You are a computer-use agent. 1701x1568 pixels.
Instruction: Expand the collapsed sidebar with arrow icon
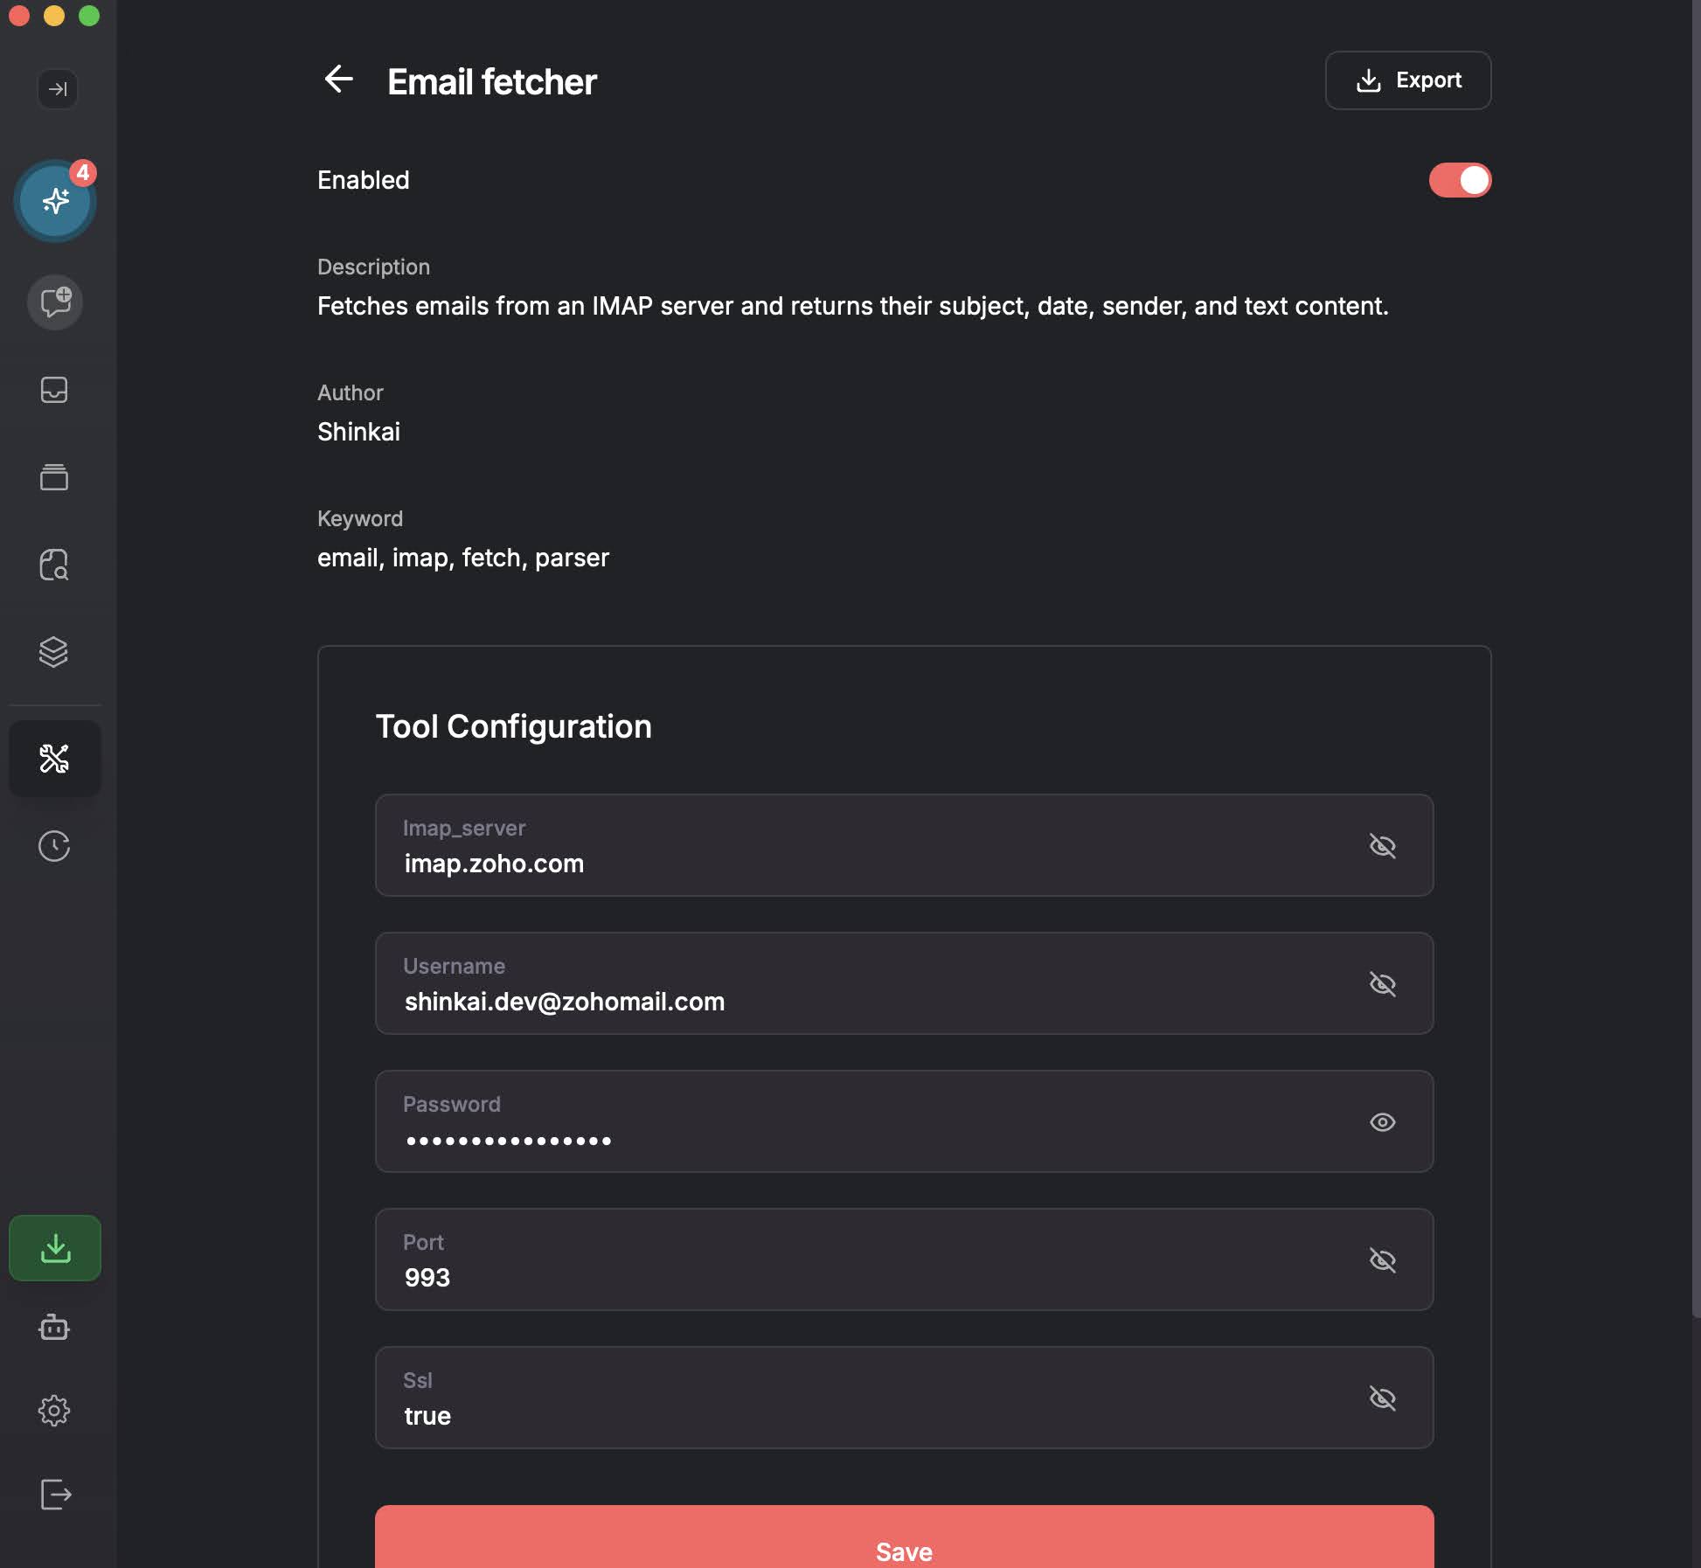(x=58, y=88)
